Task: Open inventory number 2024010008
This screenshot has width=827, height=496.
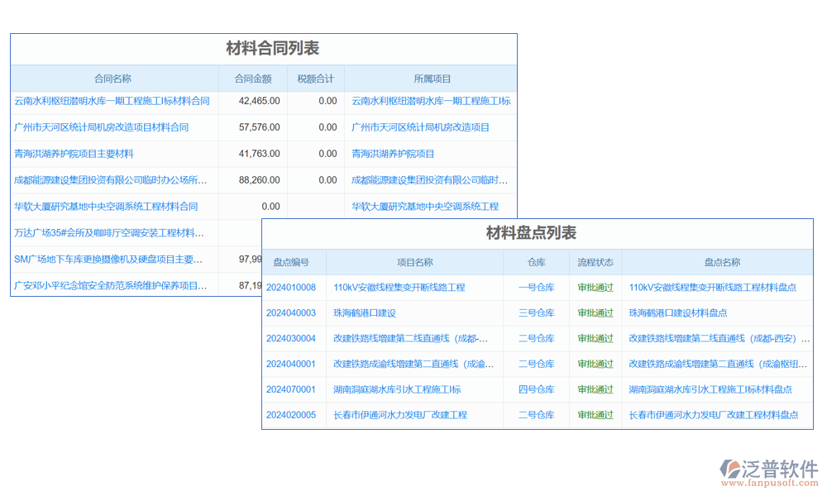Action: pyautogui.click(x=291, y=288)
